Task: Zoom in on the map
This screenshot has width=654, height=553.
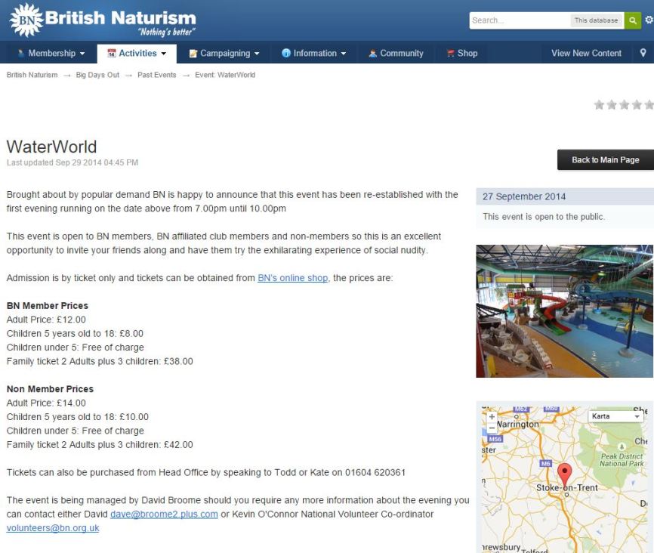Action: click(x=492, y=416)
